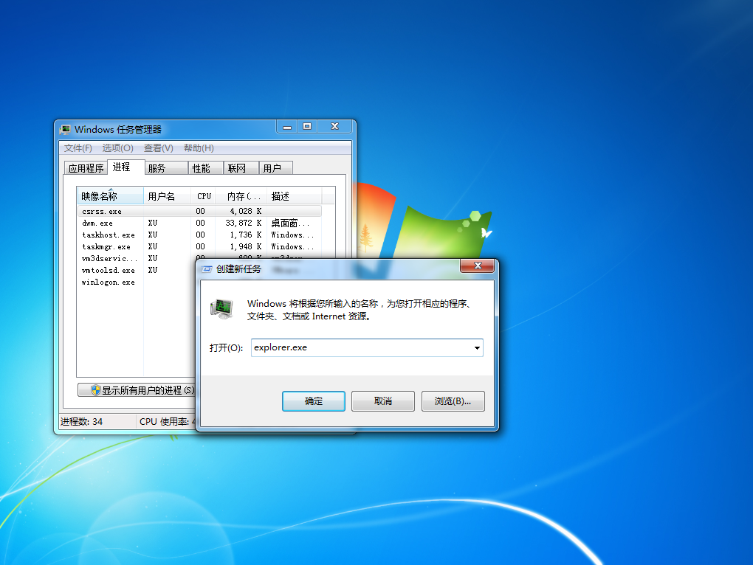
Task: Switch to the 进程 tab
Action: pos(125,167)
